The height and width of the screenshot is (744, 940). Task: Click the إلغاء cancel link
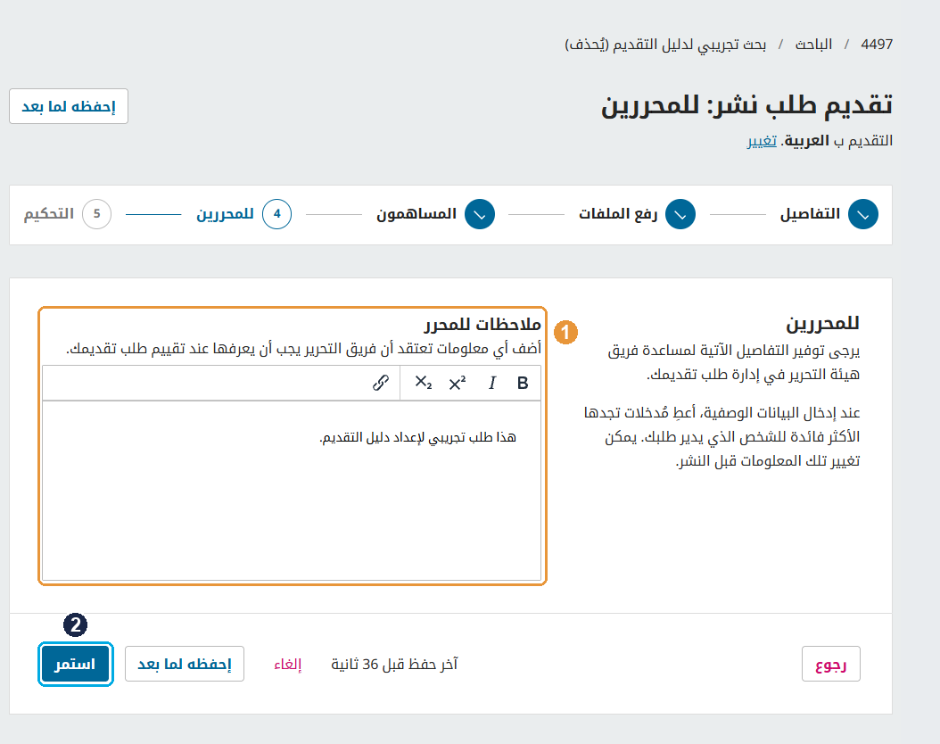click(288, 665)
